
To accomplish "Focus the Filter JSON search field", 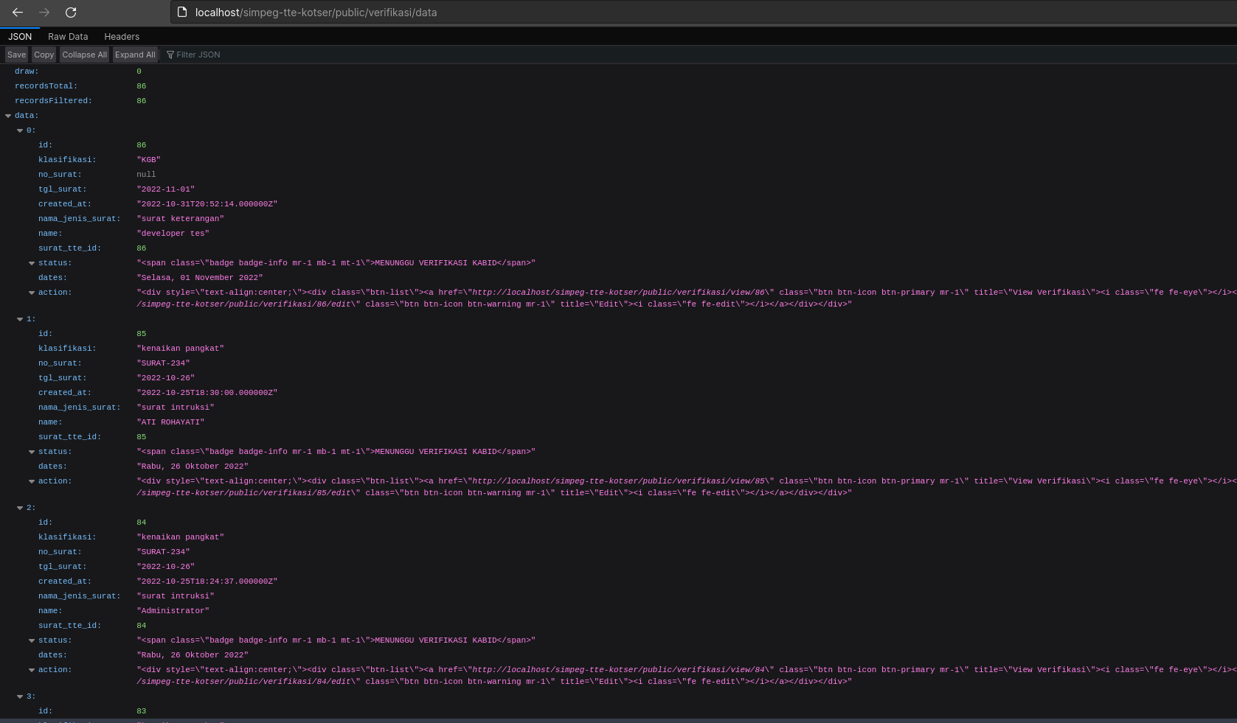I will [x=701, y=55].
